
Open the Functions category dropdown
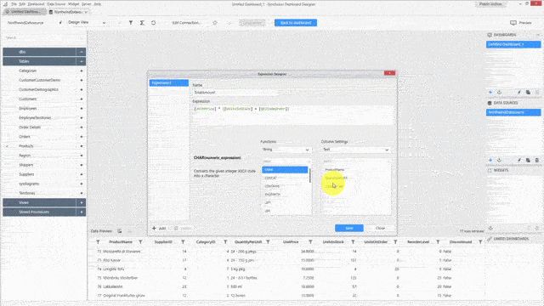[x=286, y=150]
